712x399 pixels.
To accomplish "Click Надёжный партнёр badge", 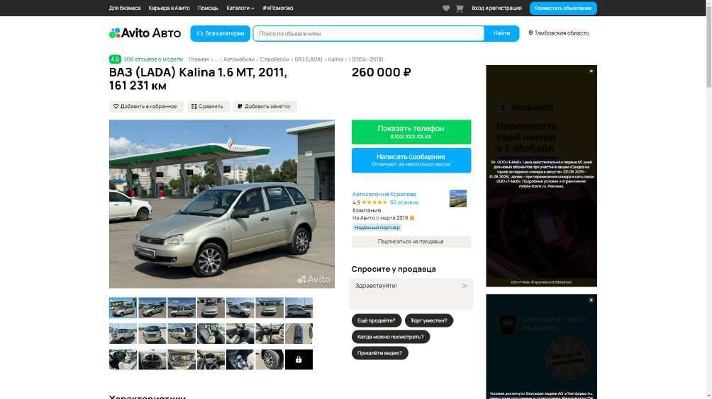I will tap(377, 228).
